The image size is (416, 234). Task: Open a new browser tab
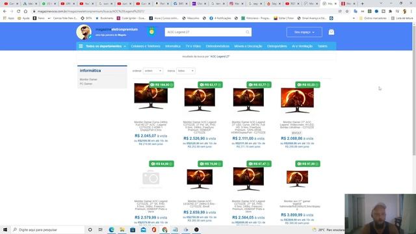(x=363, y=4)
